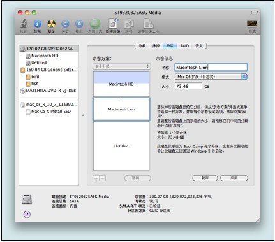Viewport: 275px width, 242px height.
Task: Switch to the RAID tab
Action: coord(184,46)
